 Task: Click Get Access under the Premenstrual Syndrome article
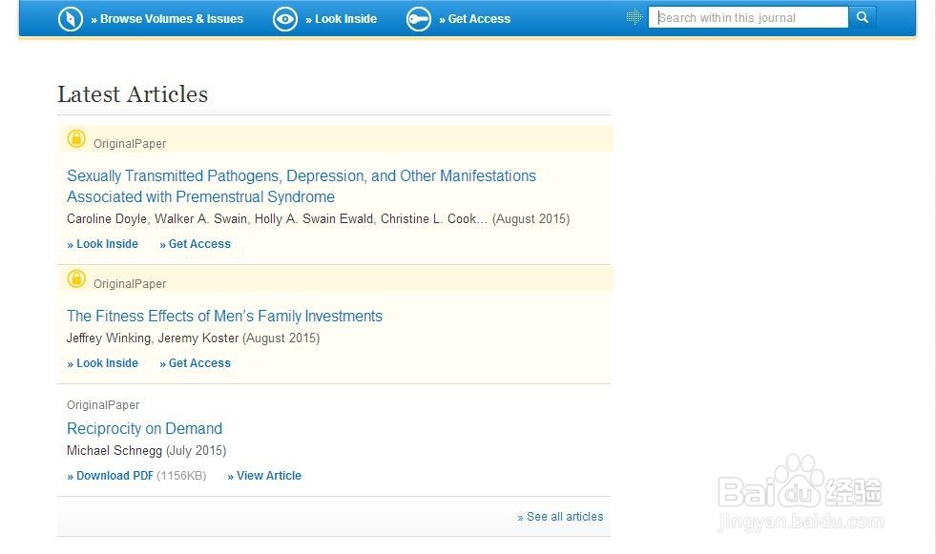click(196, 244)
